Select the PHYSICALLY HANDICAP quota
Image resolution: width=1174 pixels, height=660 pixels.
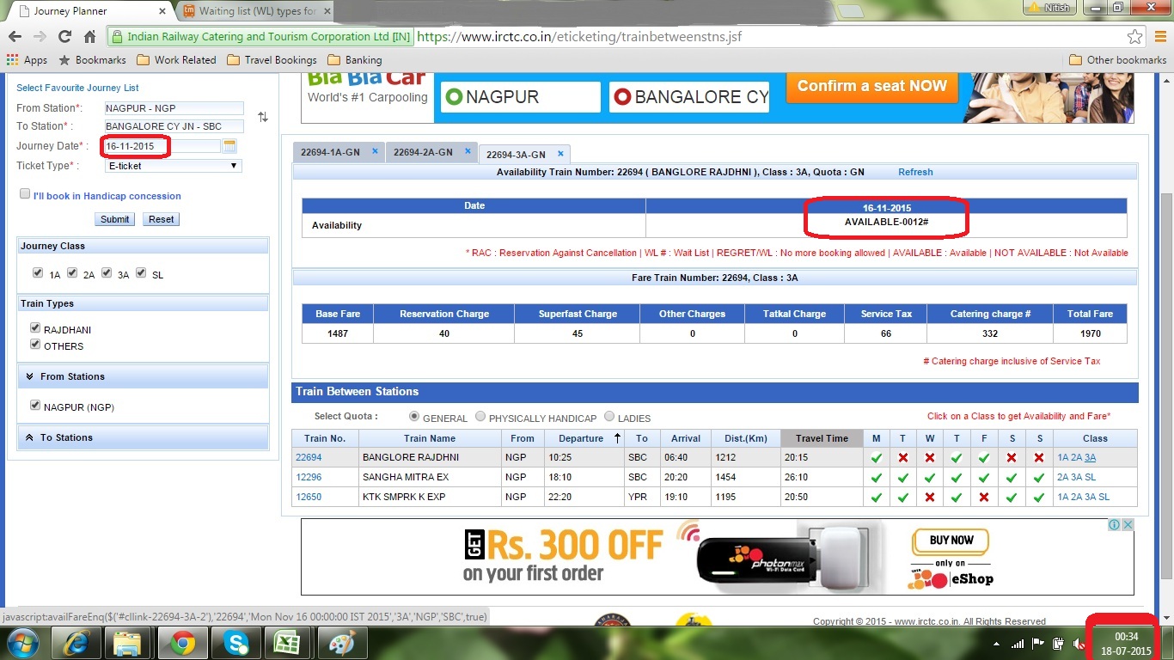click(x=480, y=417)
